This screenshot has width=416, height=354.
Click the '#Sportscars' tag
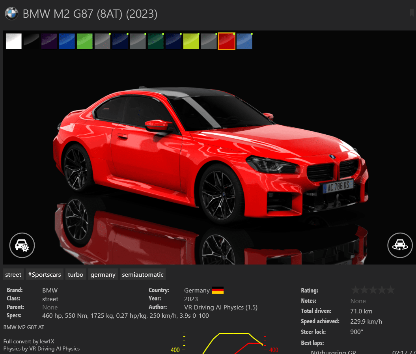coord(44,274)
